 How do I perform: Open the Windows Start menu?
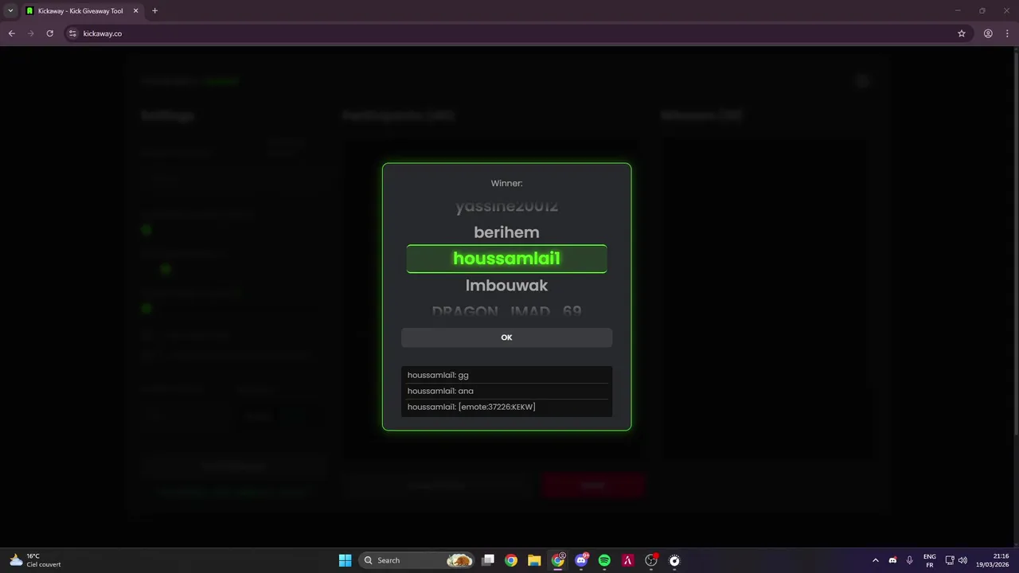coord(345,560)
